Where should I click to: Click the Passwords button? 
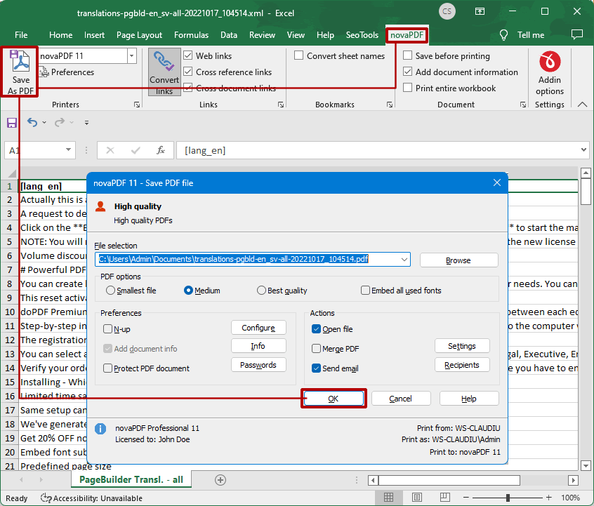258,365
